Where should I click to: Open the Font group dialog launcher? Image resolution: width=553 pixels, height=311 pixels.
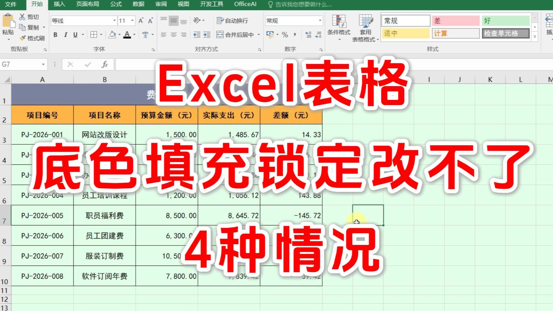click(153, 50)
